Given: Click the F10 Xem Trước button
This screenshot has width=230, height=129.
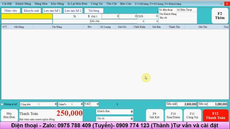Looking at the screenshot, I should click(x=173, y=115).
